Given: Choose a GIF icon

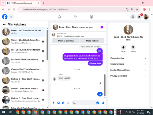Looking at the screenshot, I should pyautogui.click(x=68, y=103).
